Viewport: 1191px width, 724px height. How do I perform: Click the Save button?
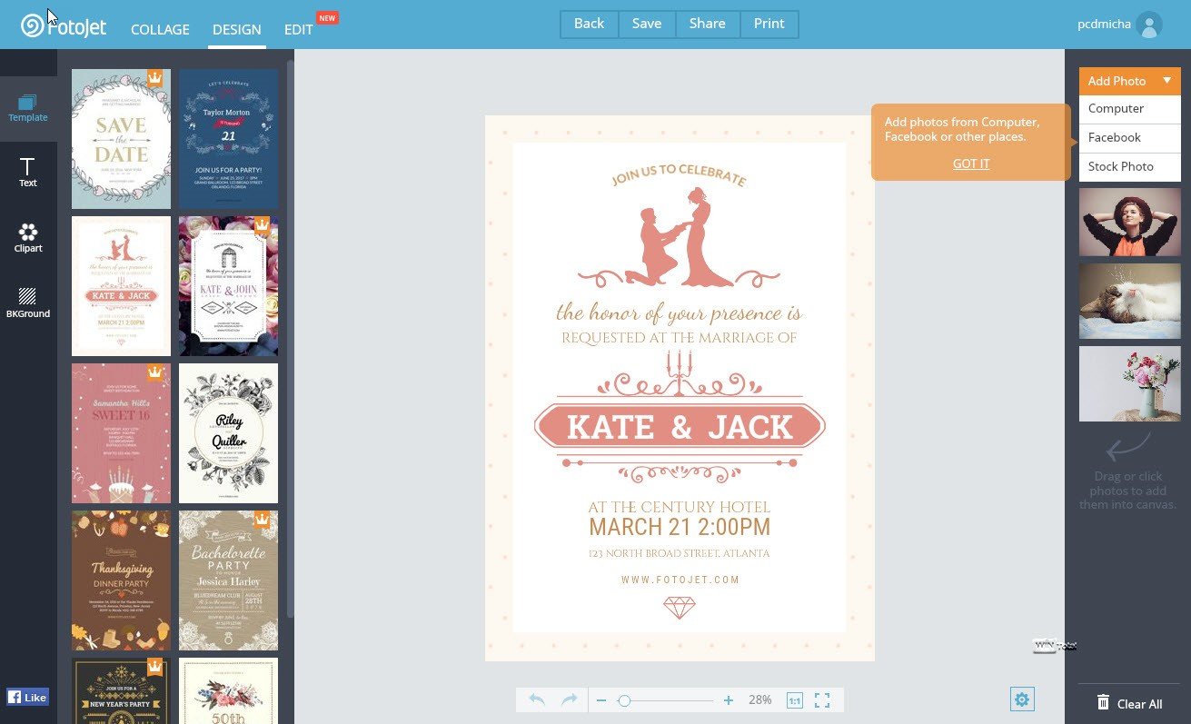click(647, 24)
